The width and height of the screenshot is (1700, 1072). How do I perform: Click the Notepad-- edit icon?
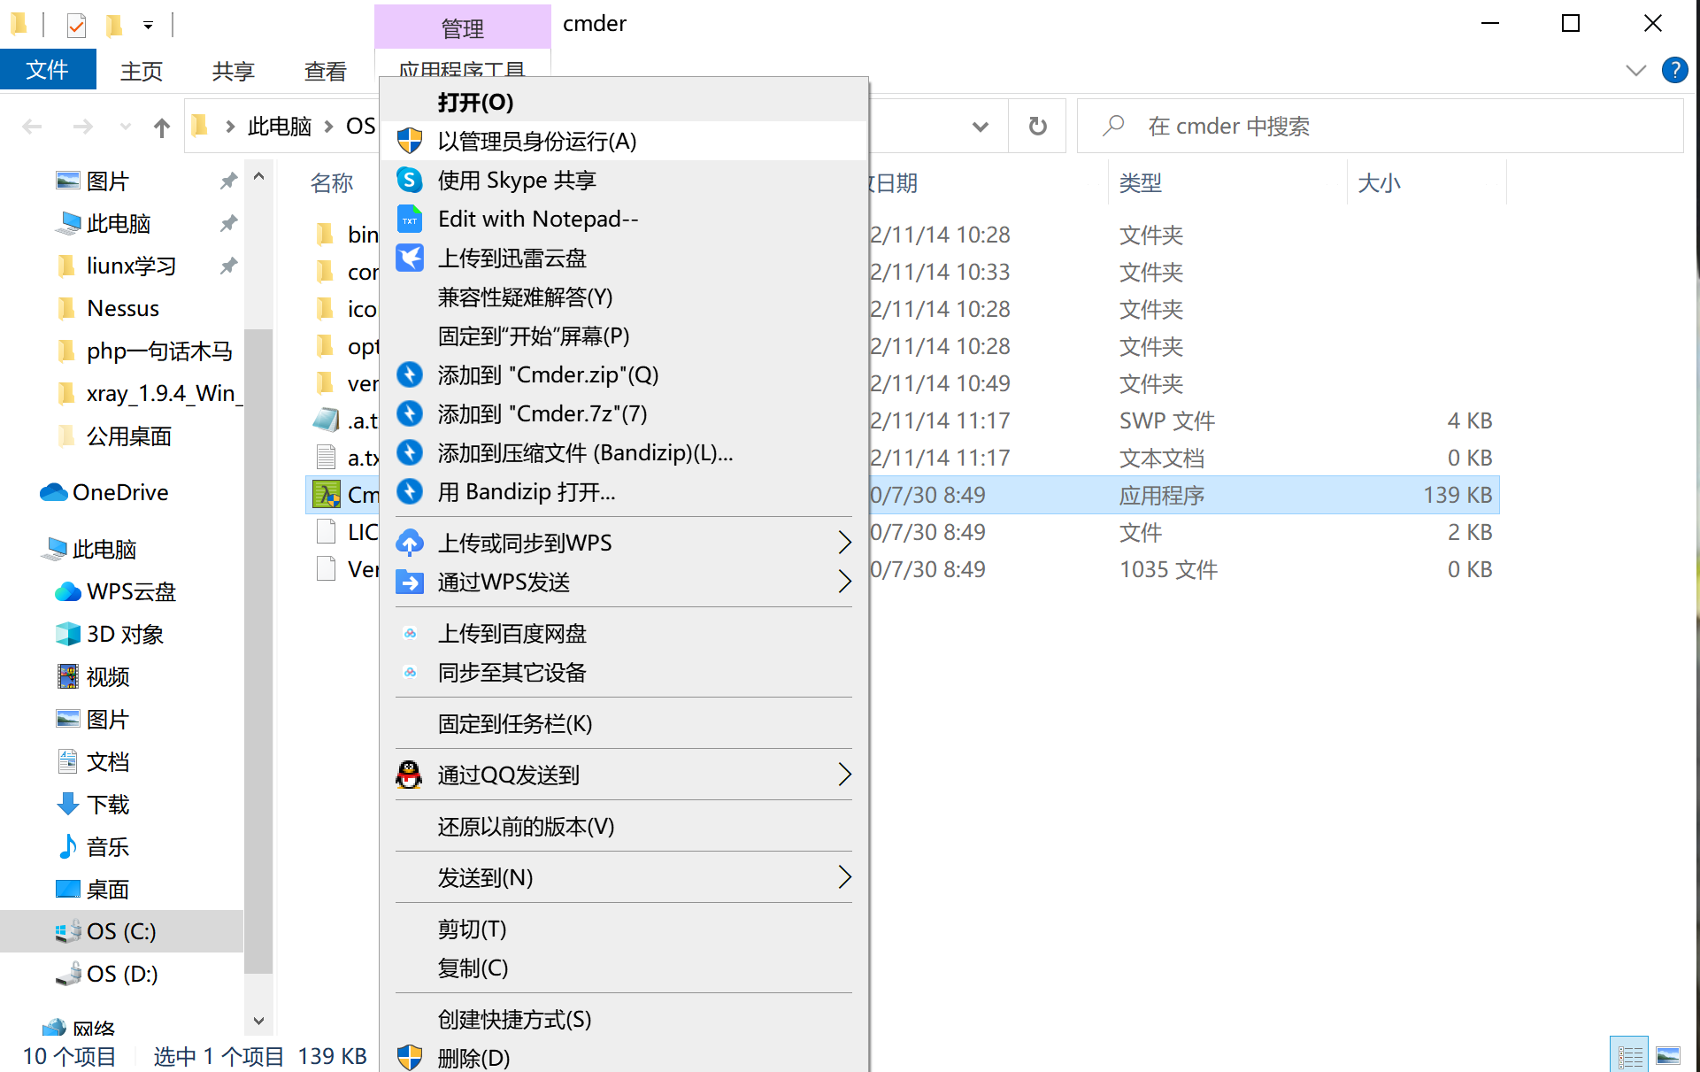(x=409, y=220)
